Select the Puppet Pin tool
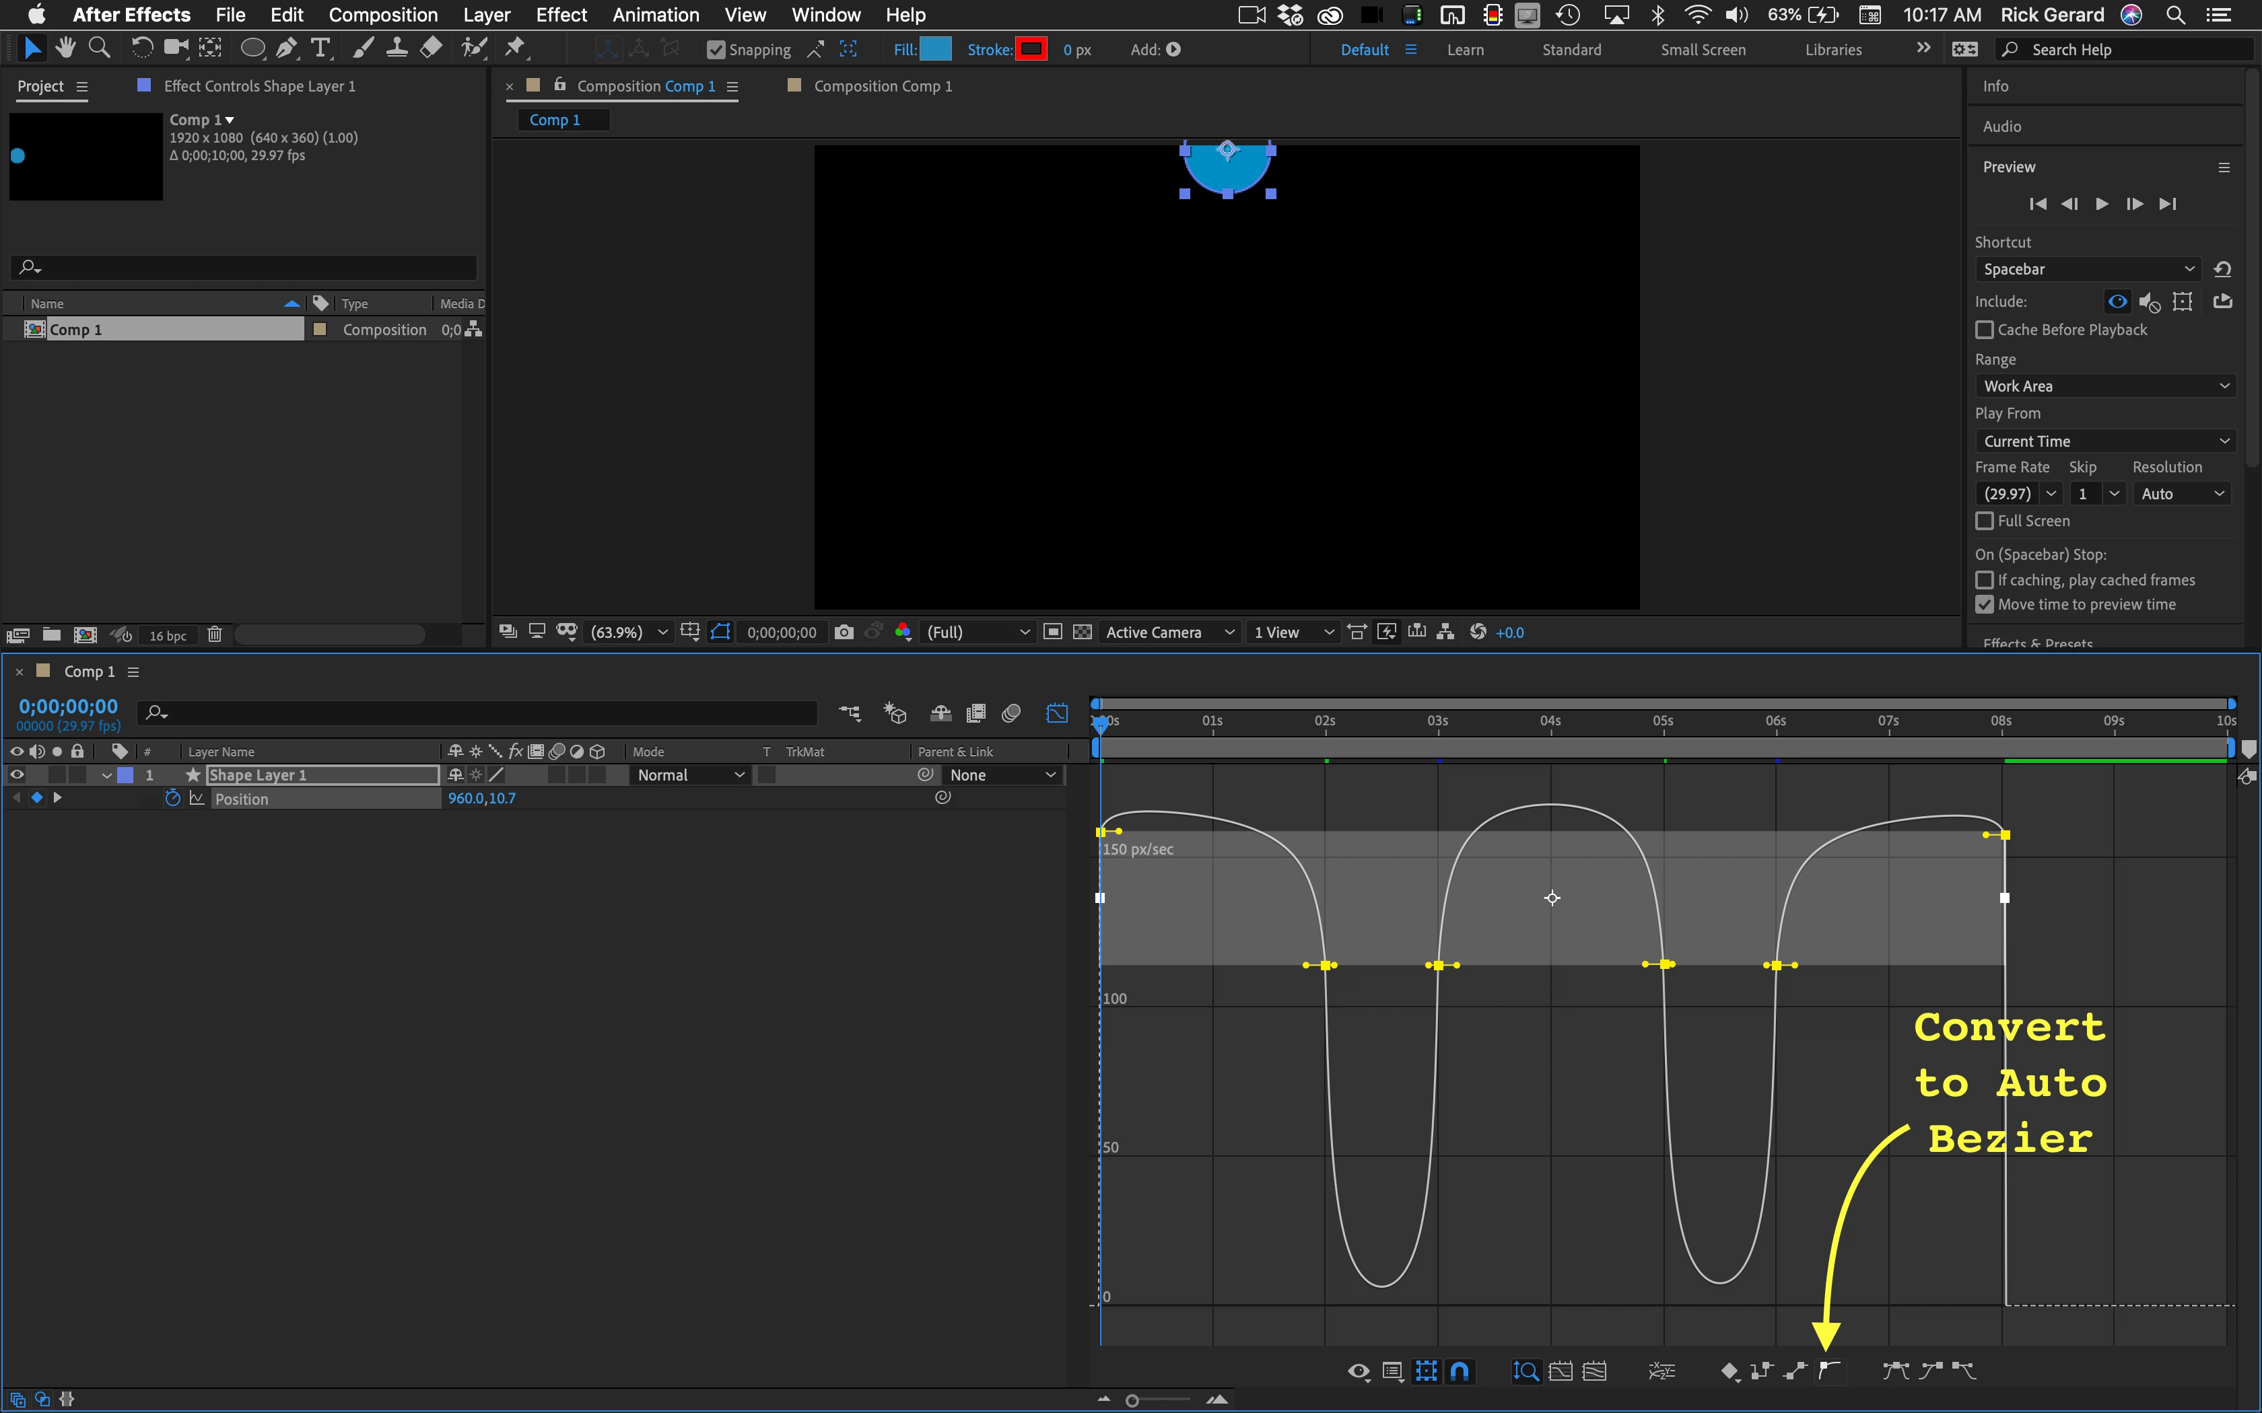 515,48
